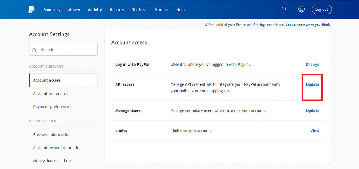Click the PayPal logo icon
This screenshot has height=169, width=359.
32,10
